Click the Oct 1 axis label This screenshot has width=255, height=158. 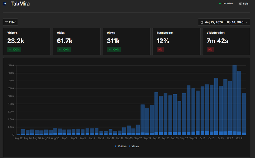click(x=202, y=138)
